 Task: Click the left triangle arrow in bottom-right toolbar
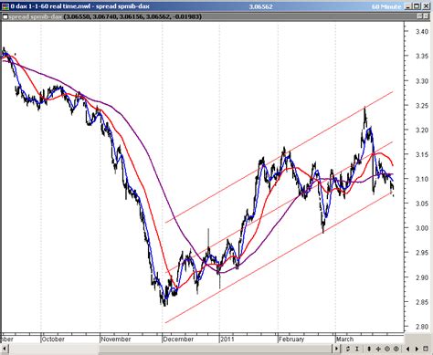click(407, 349)
